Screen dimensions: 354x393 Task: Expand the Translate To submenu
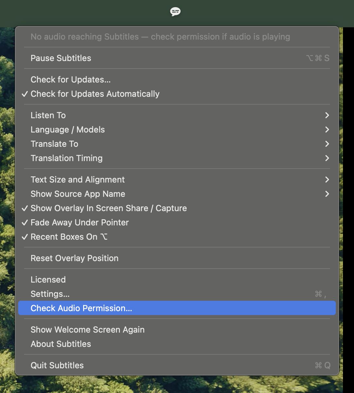click(177, 144)
